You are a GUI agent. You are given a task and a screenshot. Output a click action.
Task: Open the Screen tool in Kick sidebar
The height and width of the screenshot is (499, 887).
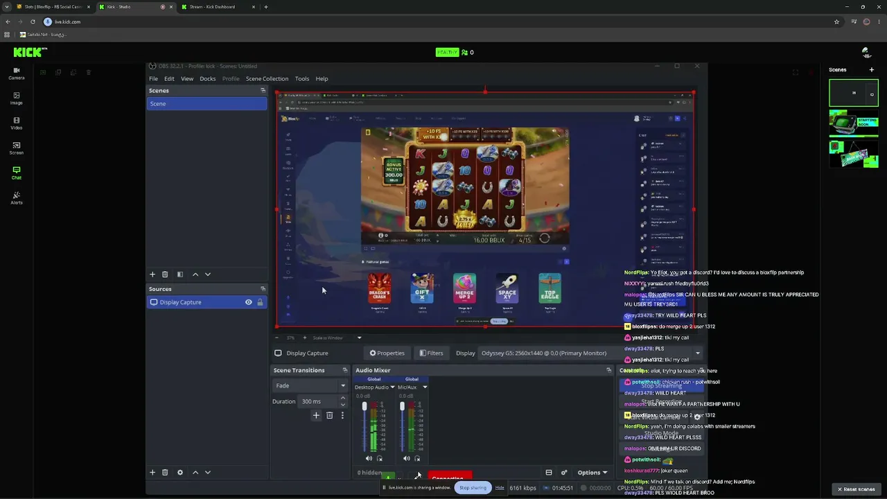(x=17, y=148)
